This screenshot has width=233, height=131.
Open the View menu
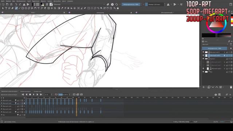[x=13, y=1]
